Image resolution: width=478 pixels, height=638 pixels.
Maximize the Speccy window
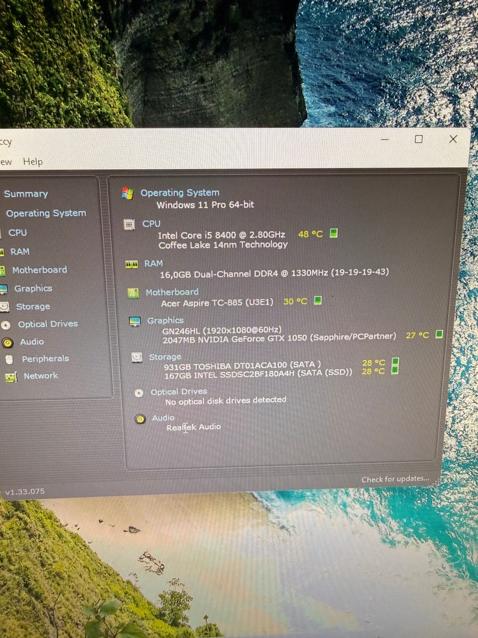pyautogui.click(x=419, y=140)
